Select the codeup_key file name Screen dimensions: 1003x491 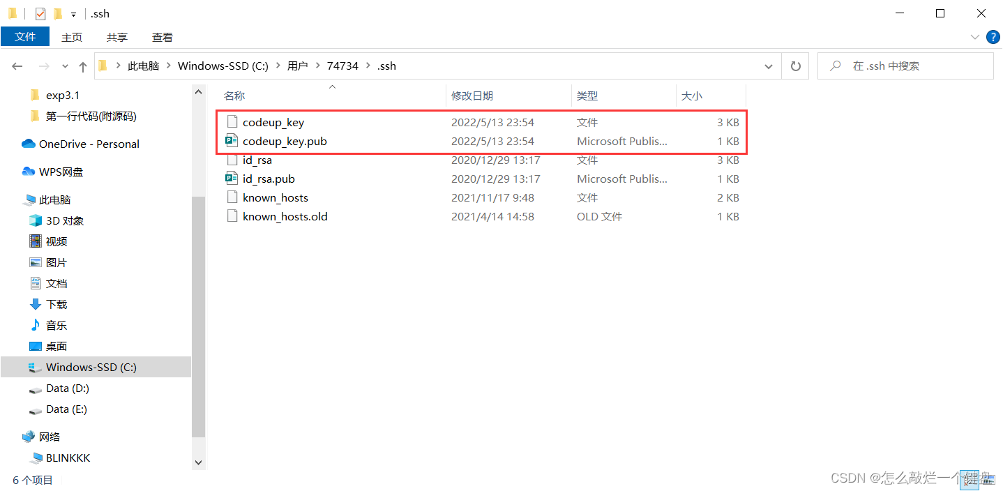click(x=273, y=122)
